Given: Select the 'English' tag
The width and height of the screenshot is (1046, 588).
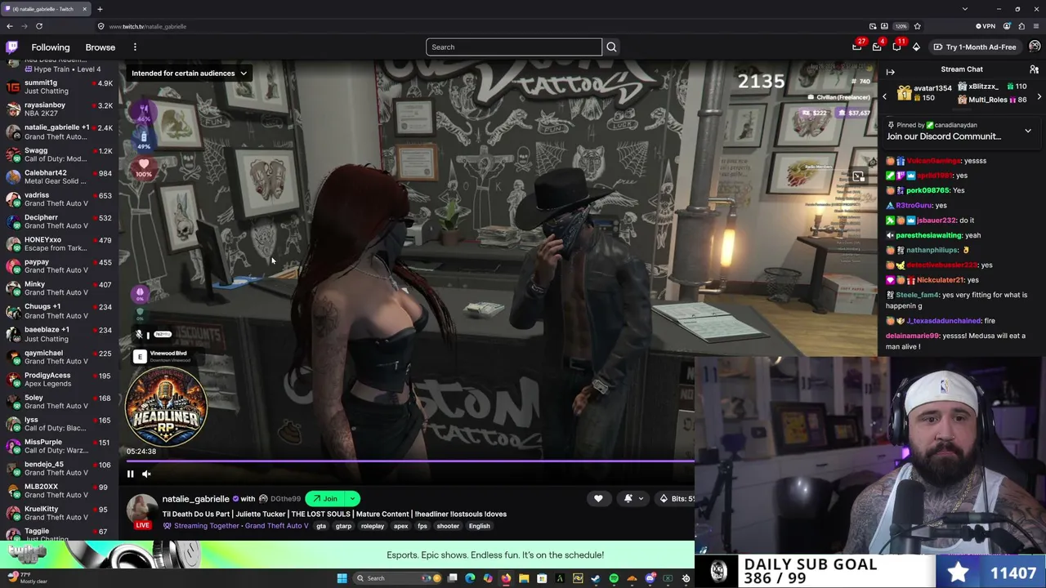Looking at the screenshot, I should pos(480,526).
